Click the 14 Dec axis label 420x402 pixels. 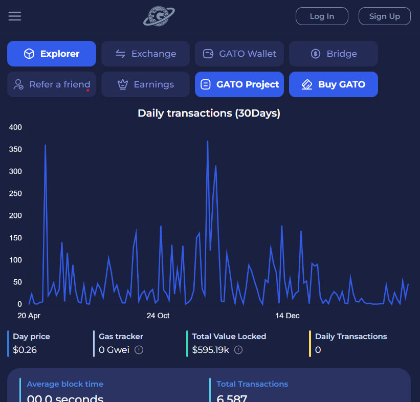288,316
